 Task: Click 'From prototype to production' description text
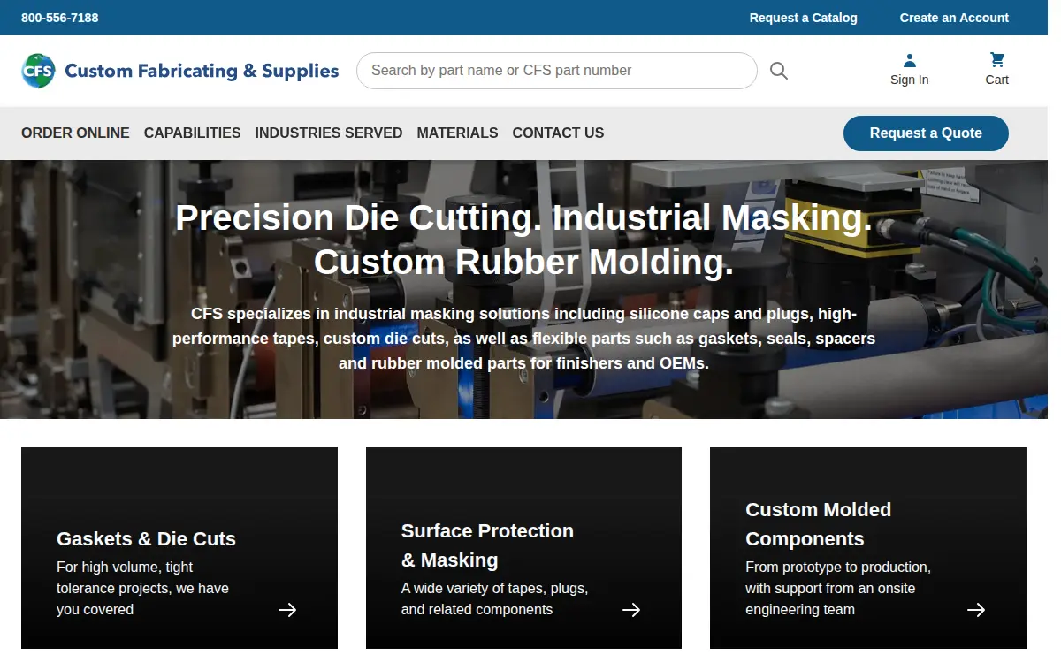tap(837, 588)
